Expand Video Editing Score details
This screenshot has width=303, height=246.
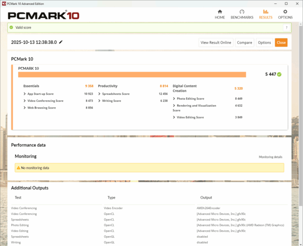[x=174, y=117]
